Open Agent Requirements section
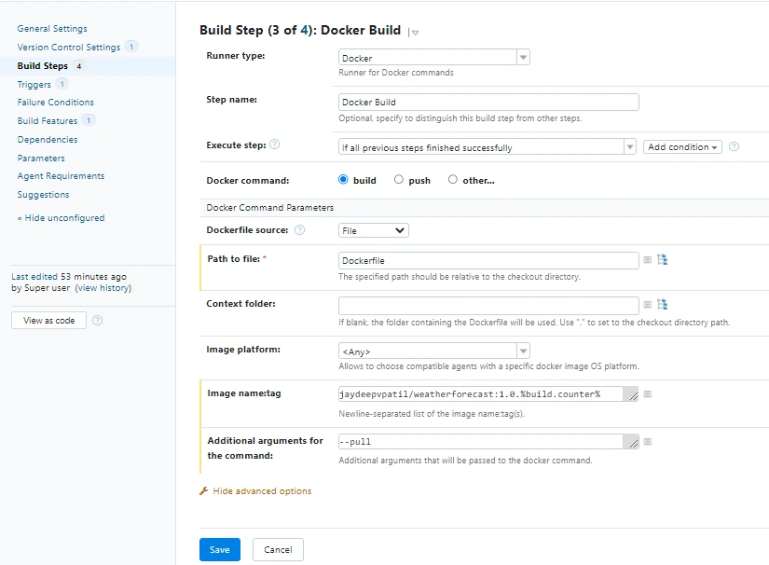Screen dimensions: 769x565 coord(61,175)
